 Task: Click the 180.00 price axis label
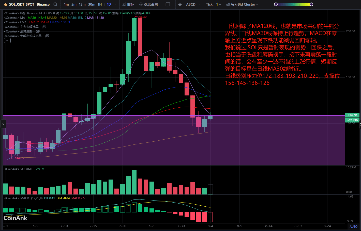(x=351, y=77)
